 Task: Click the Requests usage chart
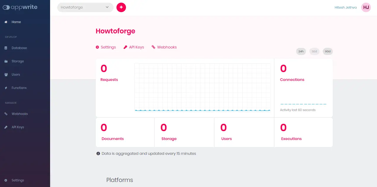pyautogui.click(x=202, y=87)
